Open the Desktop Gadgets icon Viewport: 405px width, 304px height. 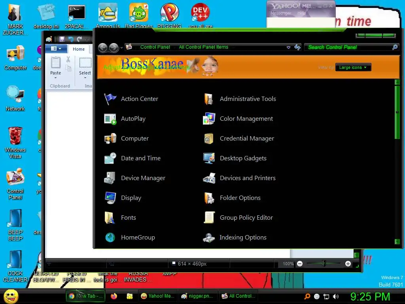(209, 158)
